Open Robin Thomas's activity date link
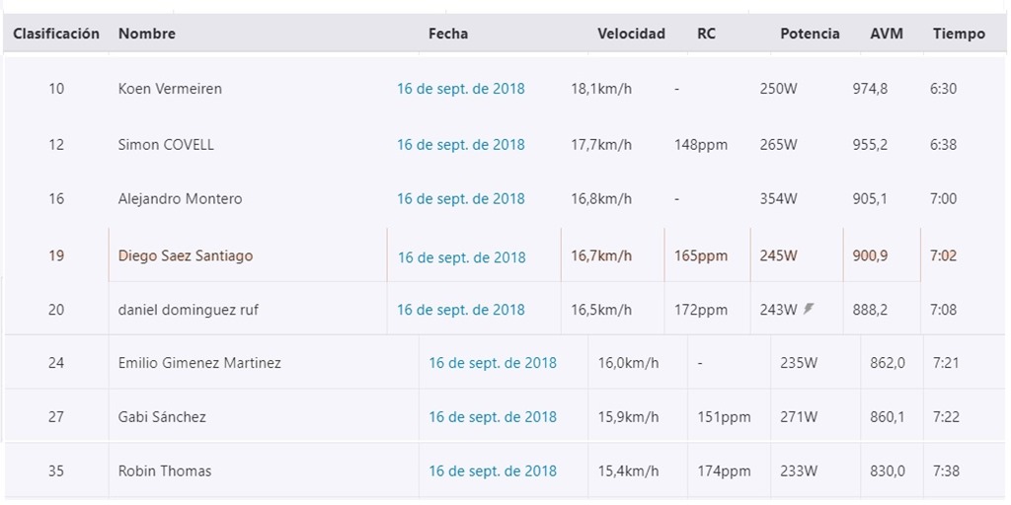The width and height of the screenshot is (1011, 505). click(493, 470)
